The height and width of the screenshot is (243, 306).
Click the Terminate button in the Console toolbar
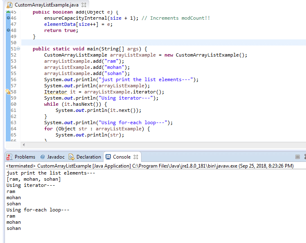click(x=298, y=157)
